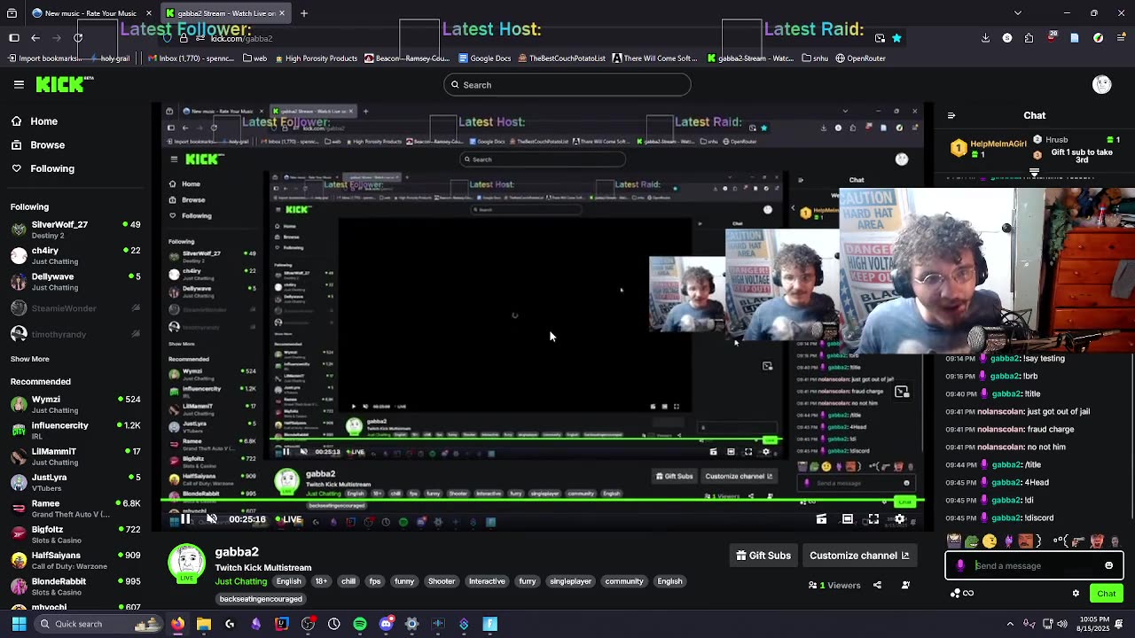
Task: Open a new browser tab
Action: [x=304, y=13]
